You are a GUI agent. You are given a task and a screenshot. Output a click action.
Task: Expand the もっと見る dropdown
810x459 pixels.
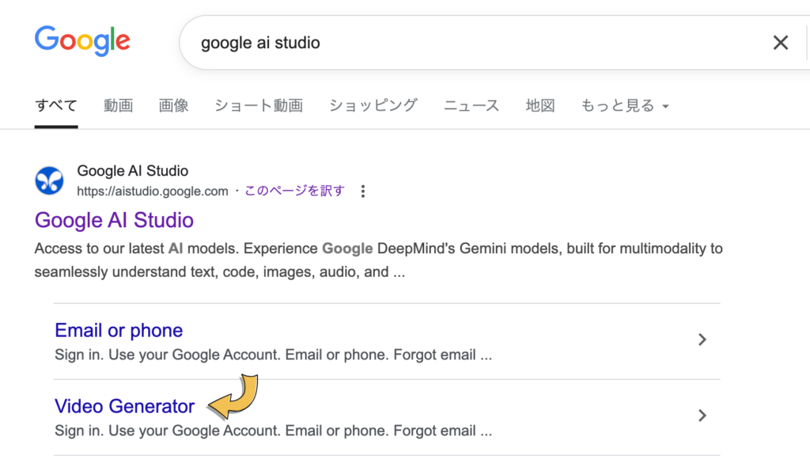(x=625, y=105)
